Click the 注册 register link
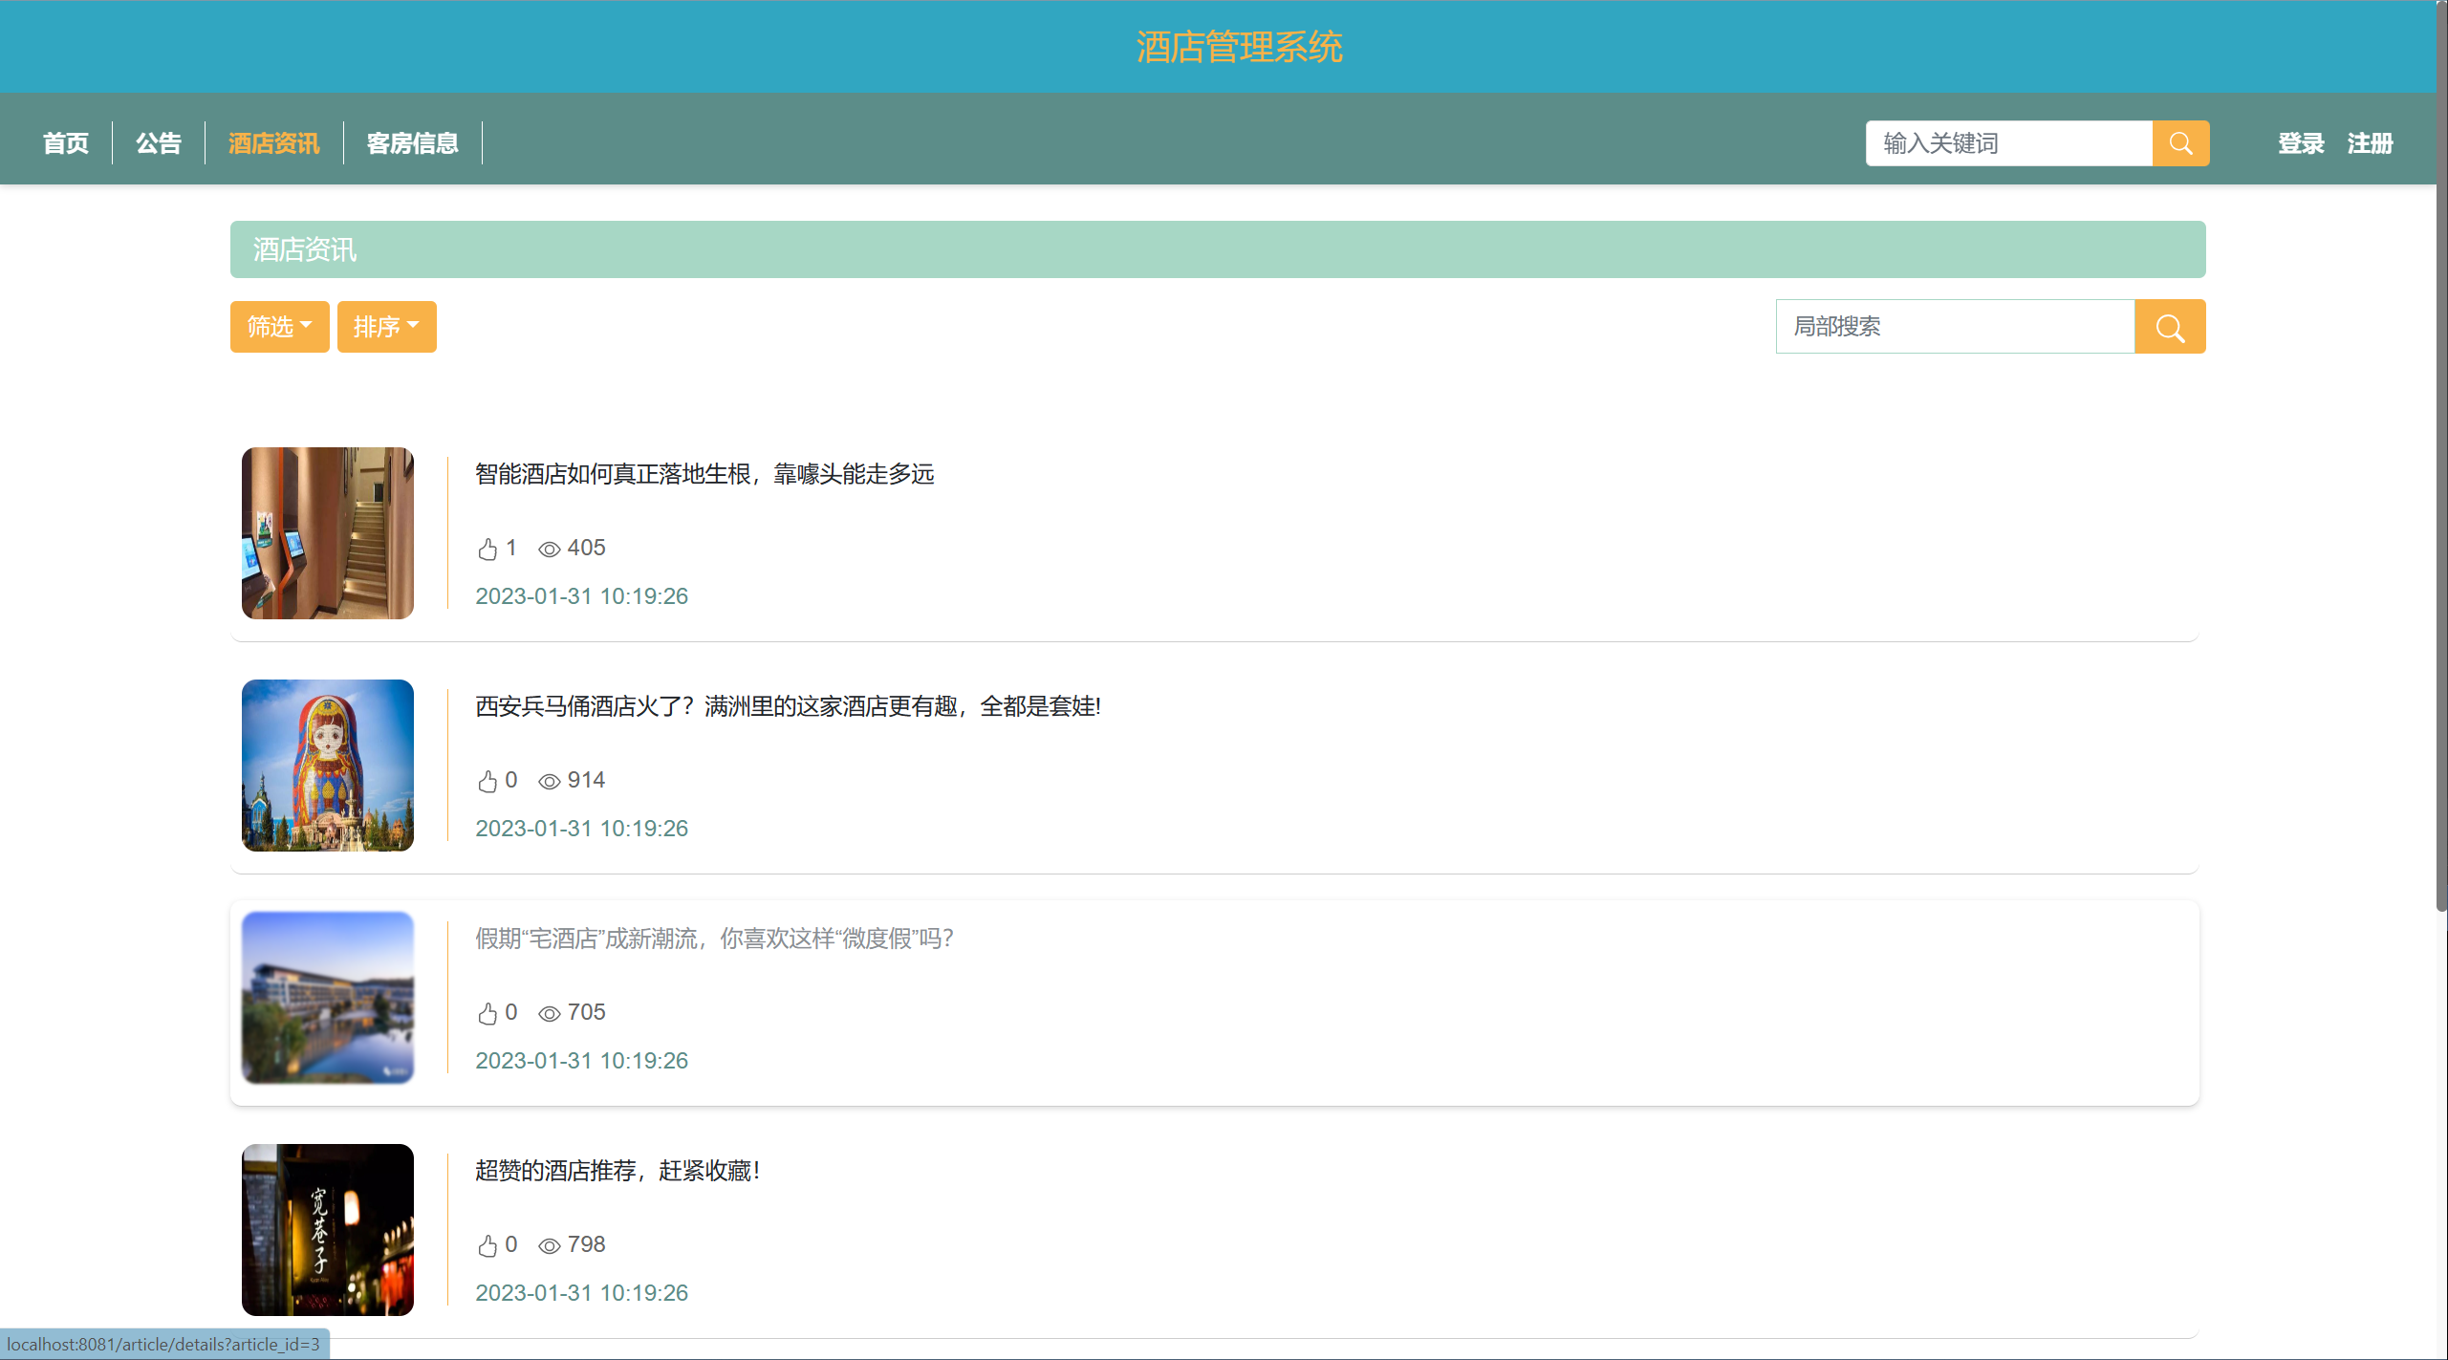The image size is (2448, 1360). pos(2370,143)
